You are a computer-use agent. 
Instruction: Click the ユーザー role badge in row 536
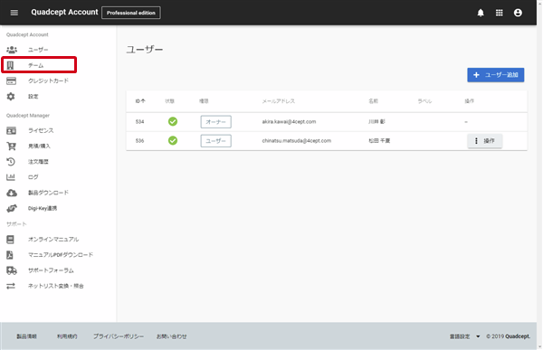[215, 141]
